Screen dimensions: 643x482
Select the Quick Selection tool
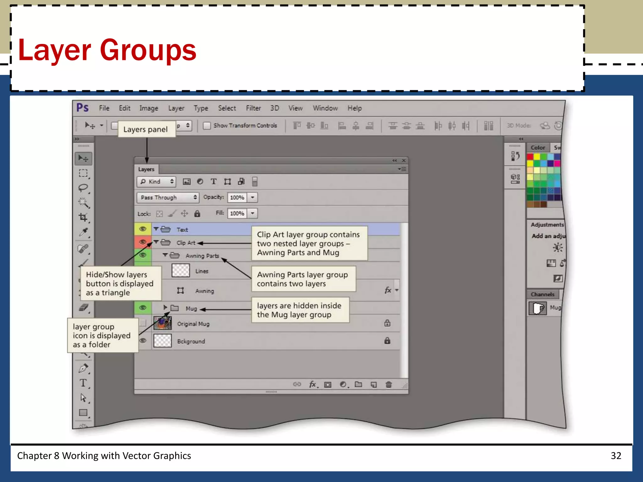tap(83, 203)
